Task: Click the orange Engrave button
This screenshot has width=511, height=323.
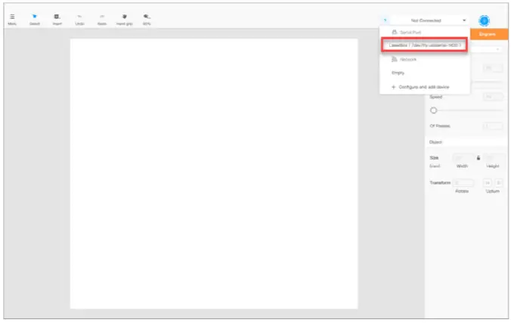Action: tap(489, 34)
